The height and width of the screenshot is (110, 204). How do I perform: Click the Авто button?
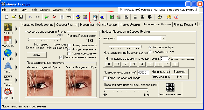(x=37, y=55)
